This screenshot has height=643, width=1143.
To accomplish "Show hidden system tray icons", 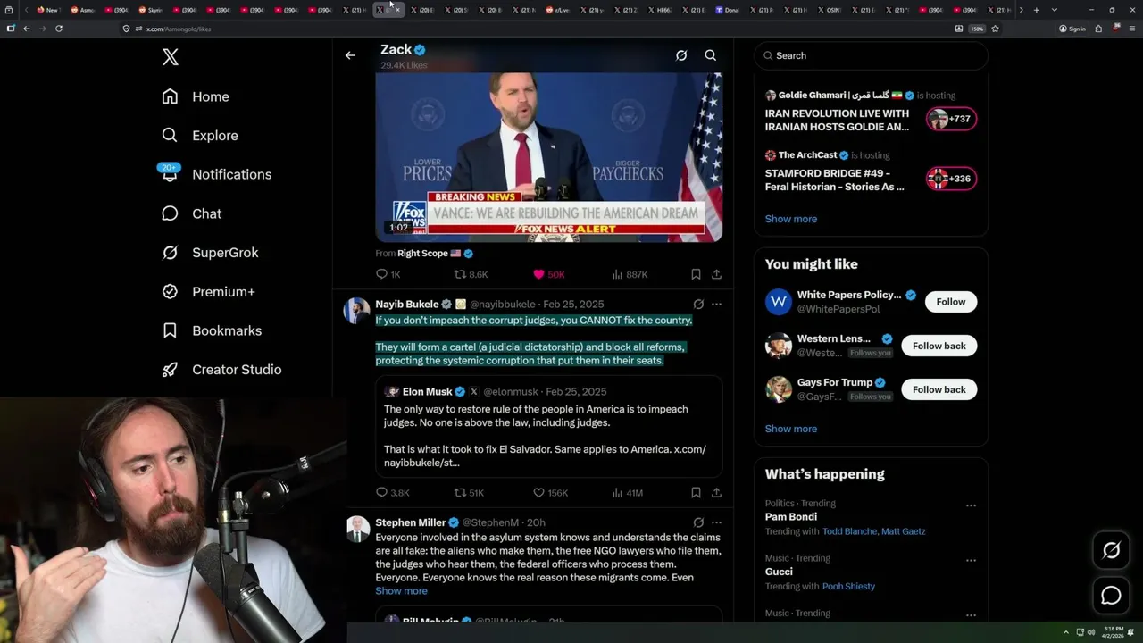I will [1065, 632].
